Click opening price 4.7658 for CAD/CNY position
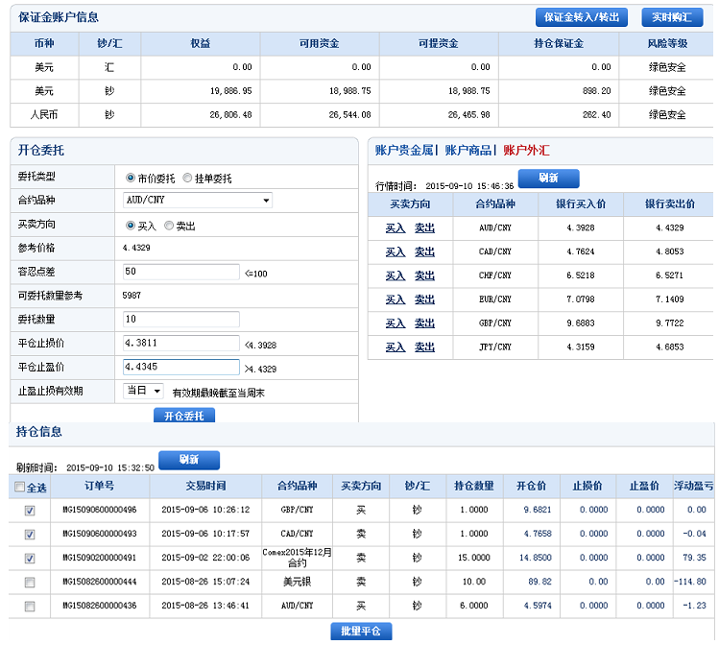Screen dimensions: 719x645 point(538,534)
